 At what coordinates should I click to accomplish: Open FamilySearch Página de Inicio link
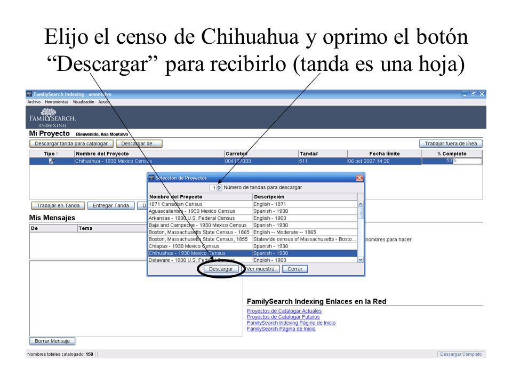tap(281, 329)
